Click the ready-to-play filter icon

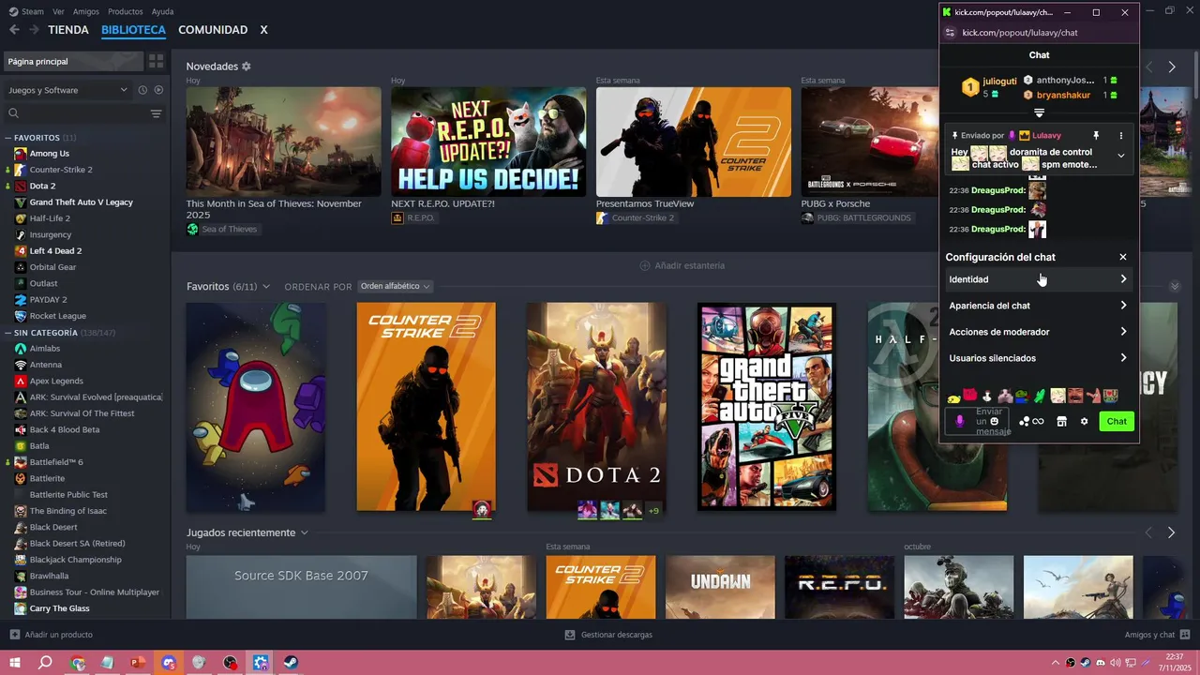tap(158, 90)
